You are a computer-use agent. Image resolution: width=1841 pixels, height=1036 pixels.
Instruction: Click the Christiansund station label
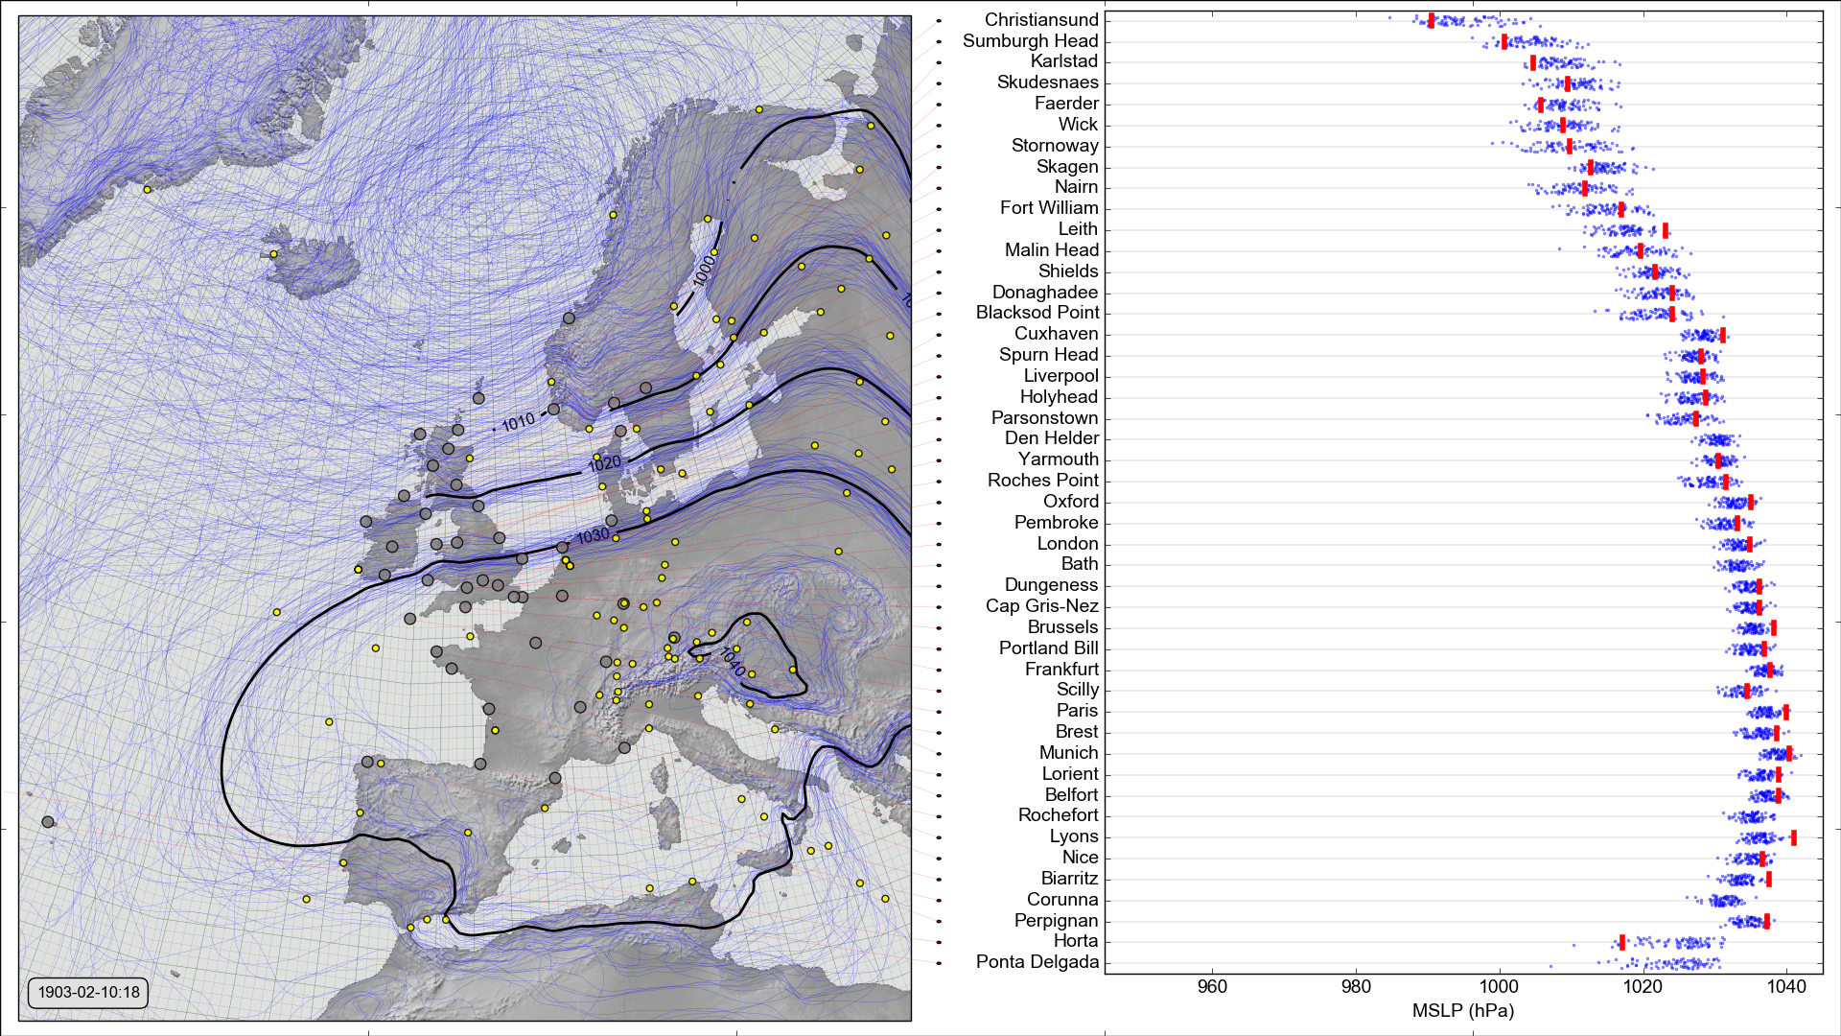tap(1041, 20)
